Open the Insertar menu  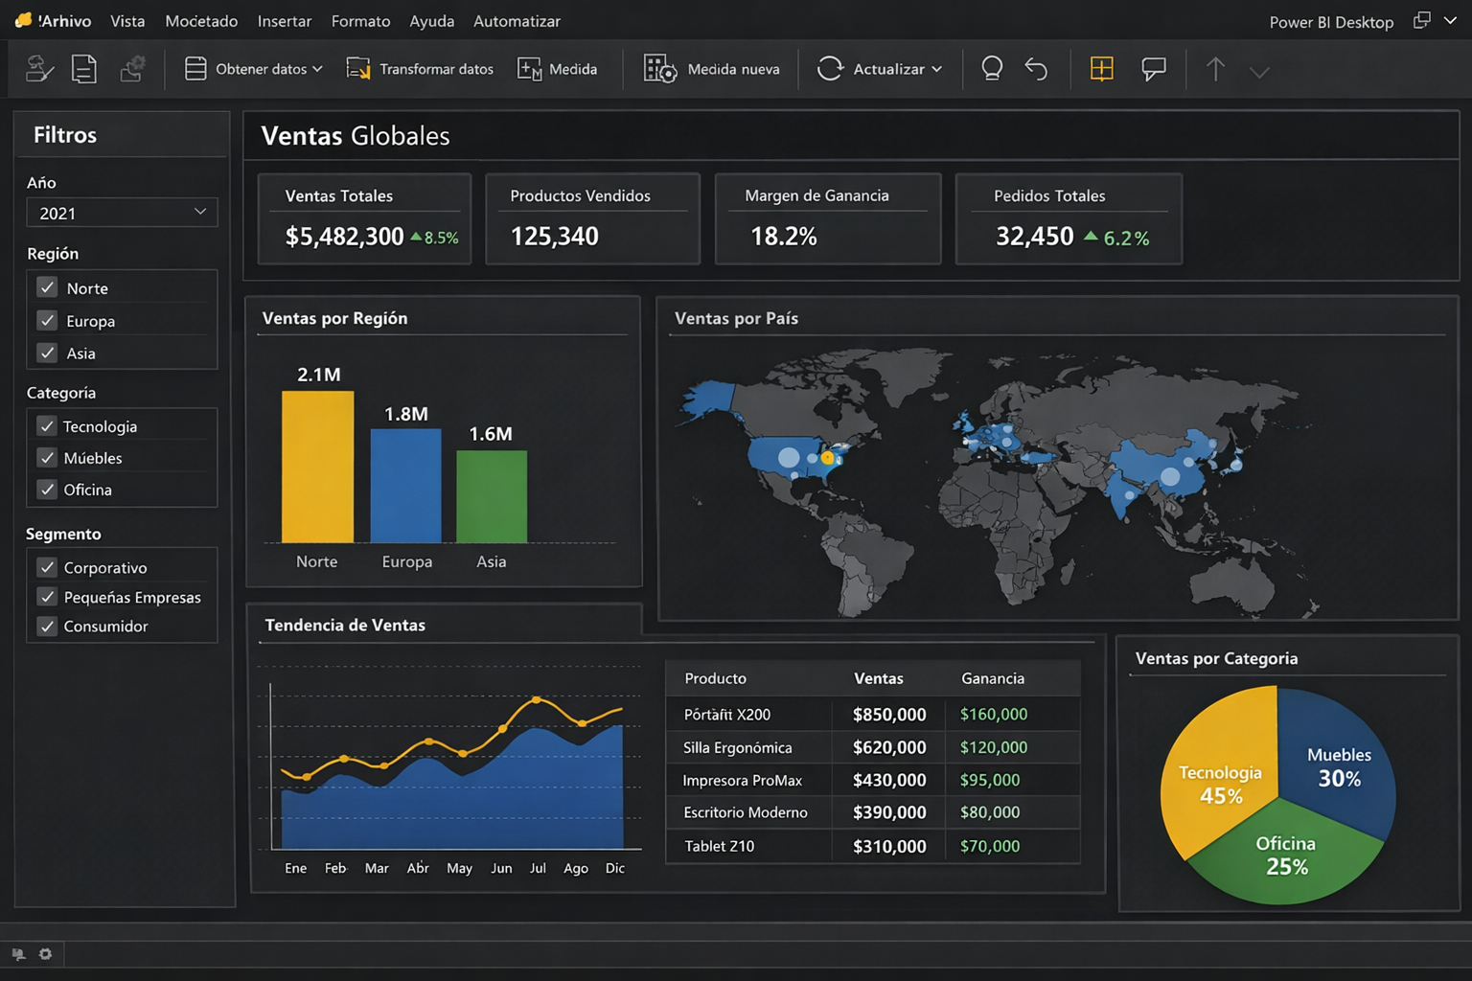tap(284, 21)
